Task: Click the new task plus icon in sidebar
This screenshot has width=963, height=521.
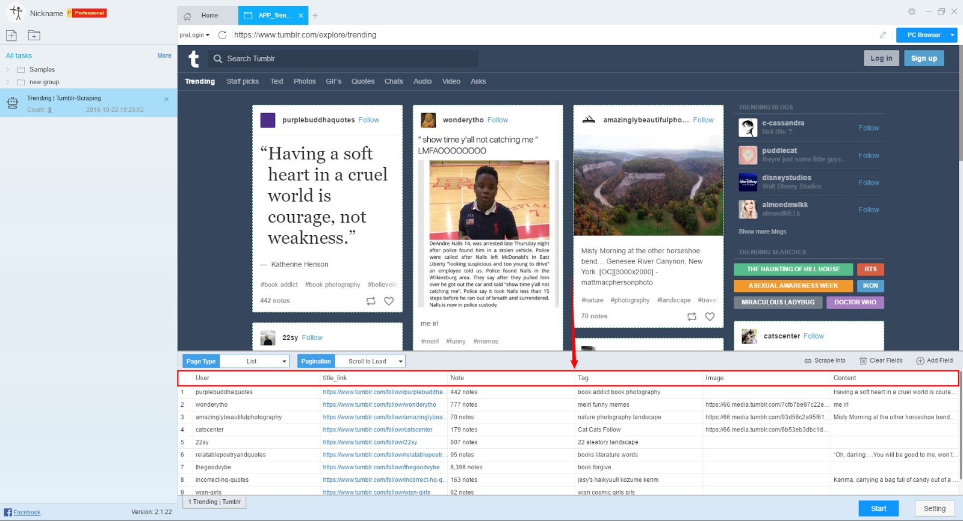Action: (11, 35)
